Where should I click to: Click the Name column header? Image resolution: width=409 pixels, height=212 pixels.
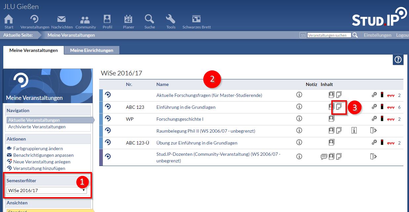click(163, 84)
